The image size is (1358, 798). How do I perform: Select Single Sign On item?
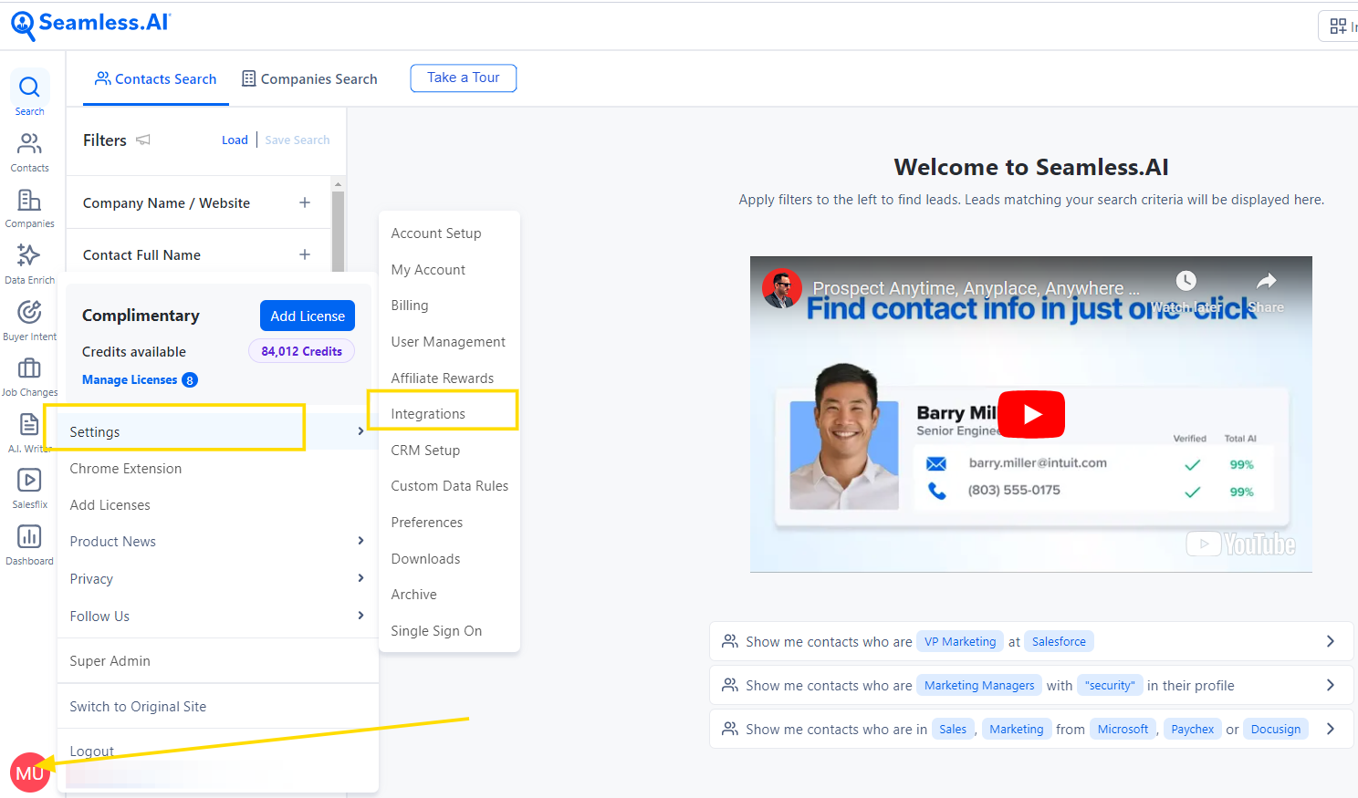[x=436, y=631]
